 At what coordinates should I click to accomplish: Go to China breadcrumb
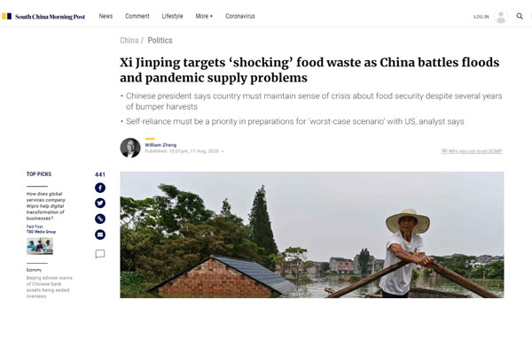click(x=129, y=41)
